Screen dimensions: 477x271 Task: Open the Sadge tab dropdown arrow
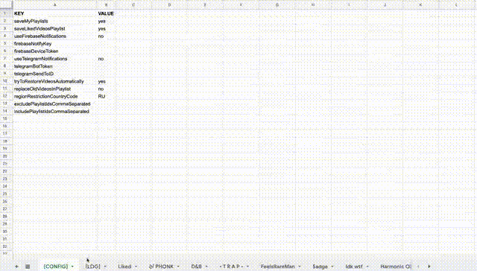pos(332,267)
